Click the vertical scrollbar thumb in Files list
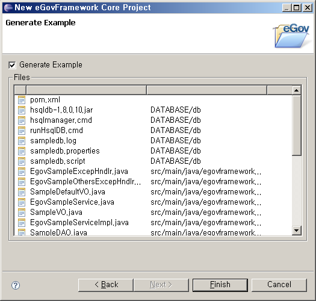Image resolution: width=316 pixels, height=301 pixels. [297, 125]
